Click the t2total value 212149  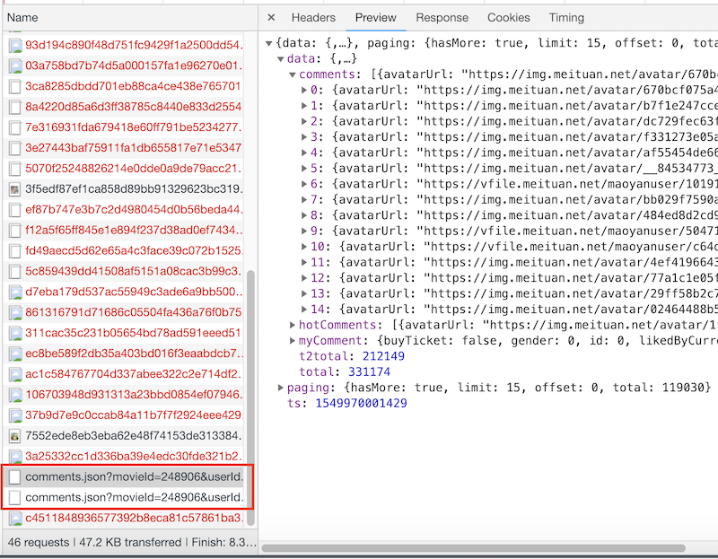383,356
